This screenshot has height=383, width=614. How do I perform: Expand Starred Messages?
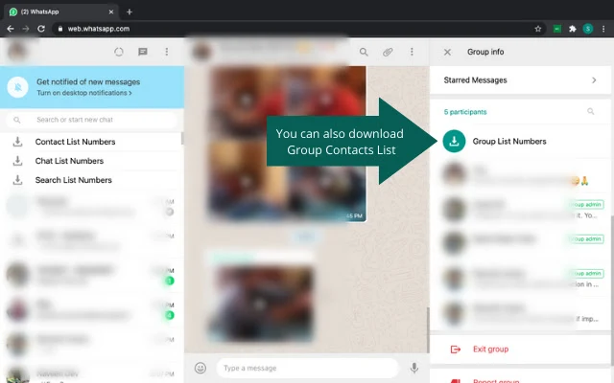[x=520, y=80]
